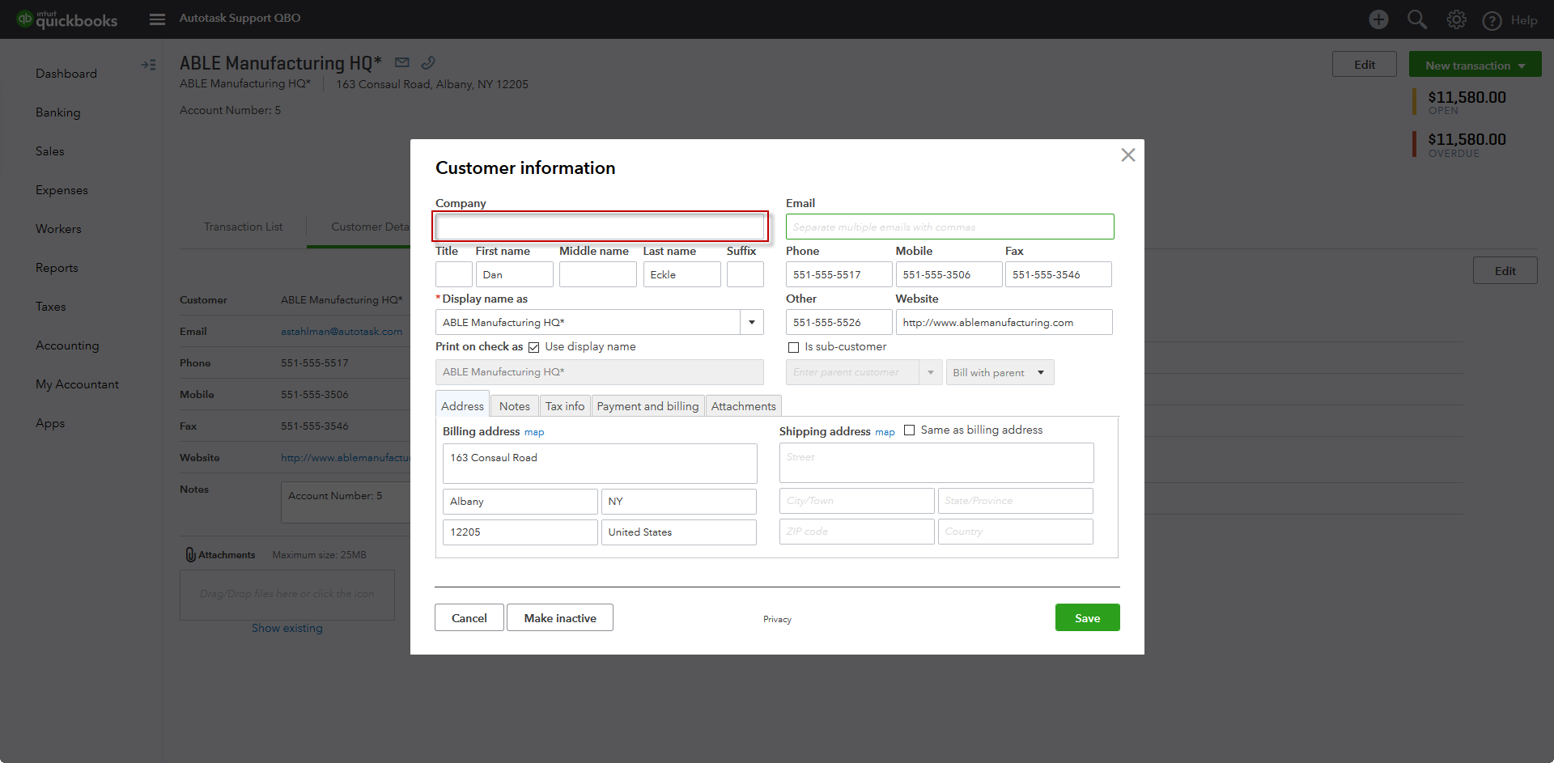
Task: Switch to the Tax info tab
Action: 564,406
